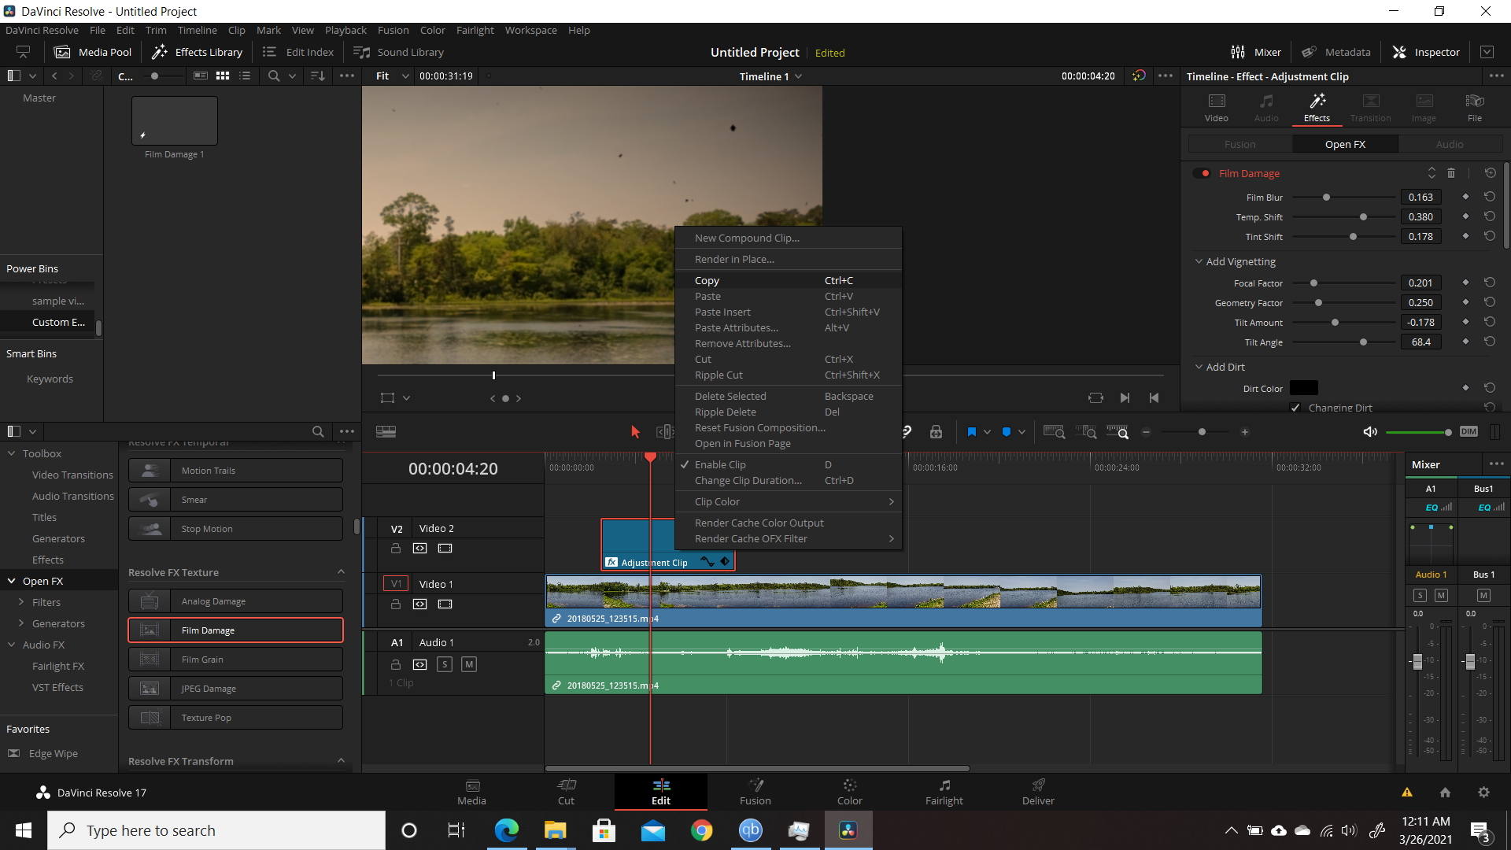Image resolution: width=1511 pixels, height=850 pixels.
Task: Expand the Filters tree item
Action: [x=21, y=602]
